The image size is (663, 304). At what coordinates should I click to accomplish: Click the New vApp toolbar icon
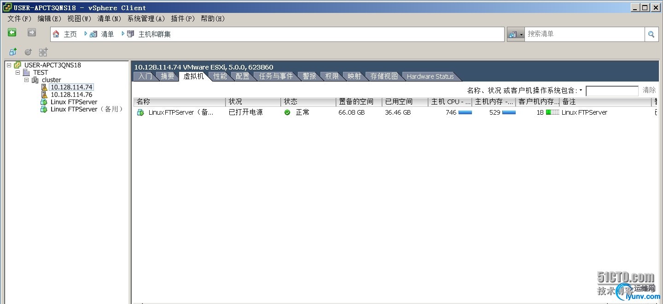43,52
